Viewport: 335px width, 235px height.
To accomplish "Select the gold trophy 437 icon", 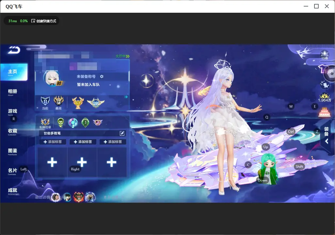I will [78, 103].
